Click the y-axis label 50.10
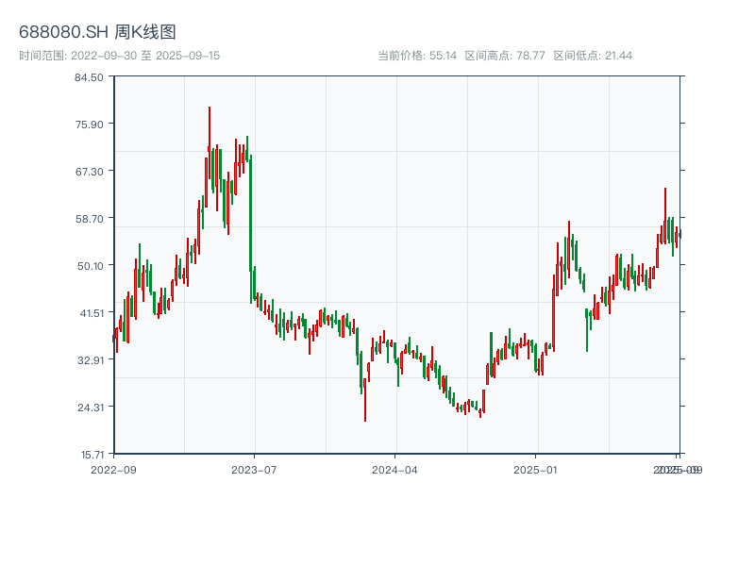The image size is (755, 566). [x=91, y=266]
